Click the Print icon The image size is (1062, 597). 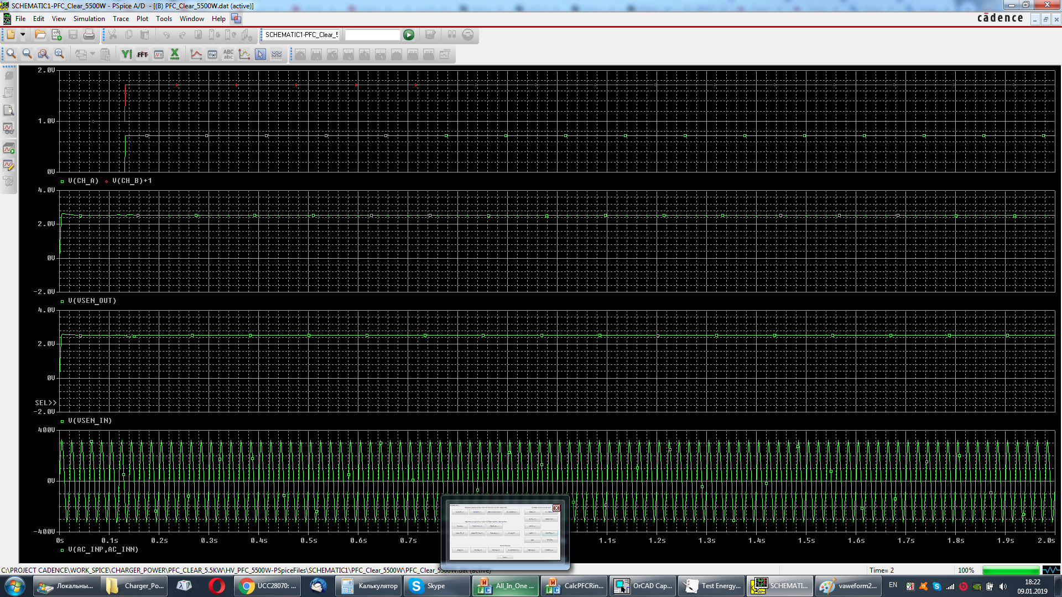pyautogui.click(x=88, y=35)
